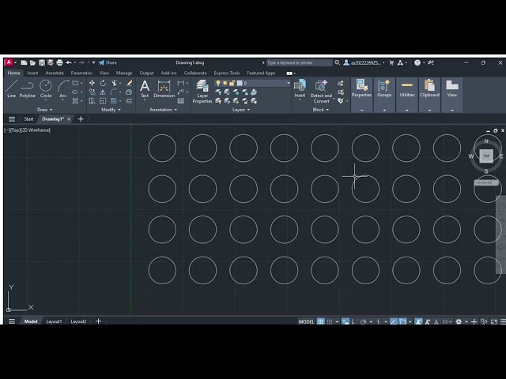The height and width of the screenshot is (379, 506).
Task: Expand the Draw panel
Action: 44,110
